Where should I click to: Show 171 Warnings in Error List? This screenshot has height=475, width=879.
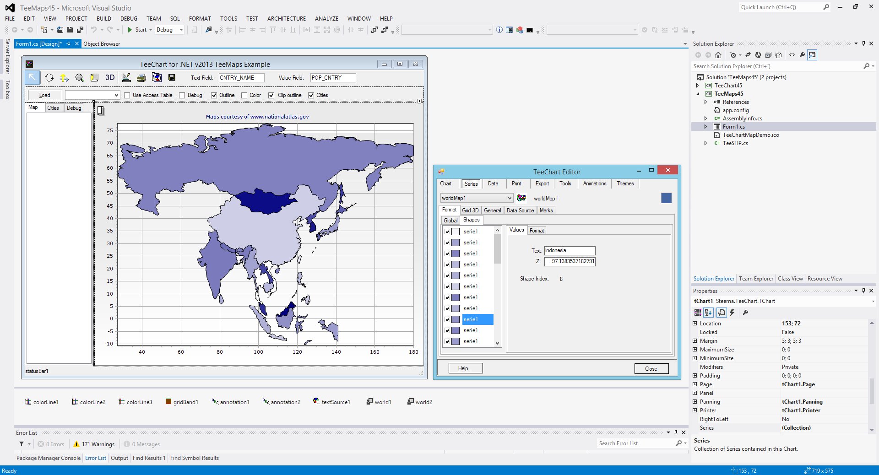[x=94, y=444]
